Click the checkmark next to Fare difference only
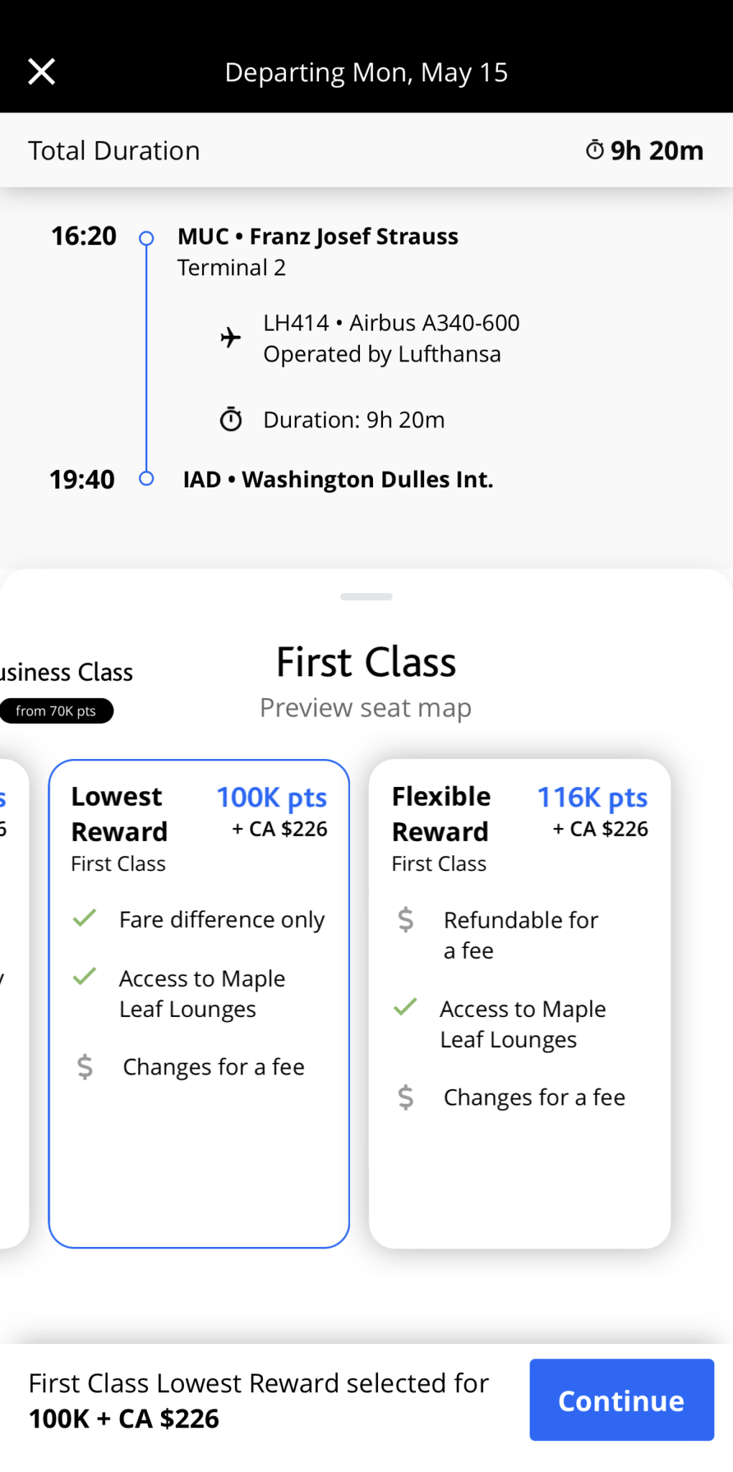 point(85,919)
